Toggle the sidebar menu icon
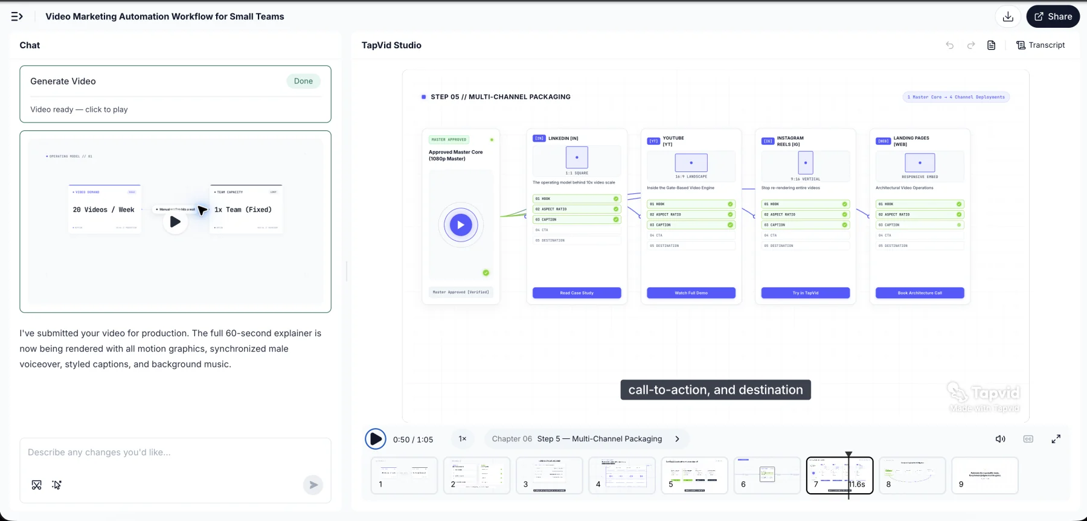Viewport: 1087px width, 521px height. 17,16
